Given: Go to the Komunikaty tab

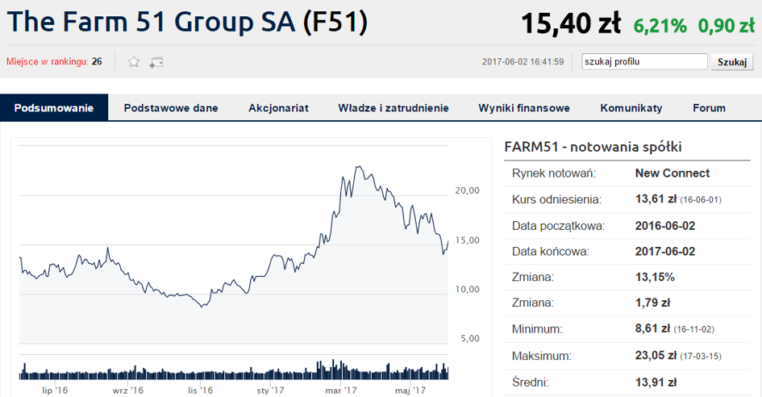Looking at the screenshot, I should coord(631,108).
